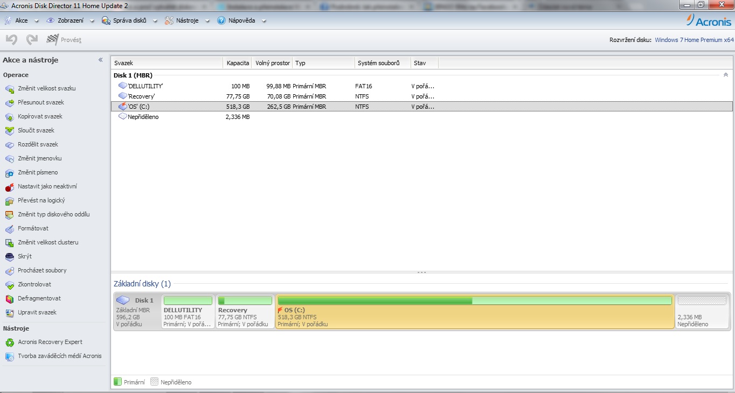This screenshot has height=393, width=735.
Task: Click the Sloučit svazek icon
Action: click(x=9, y=131)
